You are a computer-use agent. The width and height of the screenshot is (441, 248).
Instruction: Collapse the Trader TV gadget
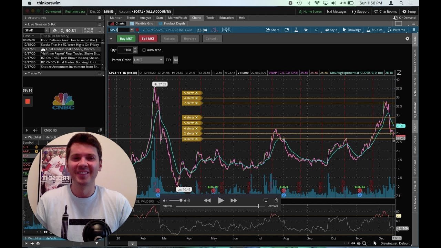click(x=26, y=73)
